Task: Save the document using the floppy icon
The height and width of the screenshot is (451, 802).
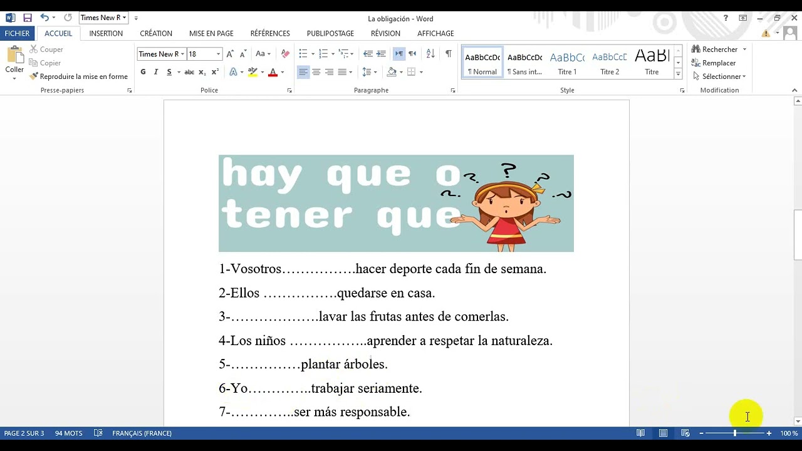Action: (27, 18)
